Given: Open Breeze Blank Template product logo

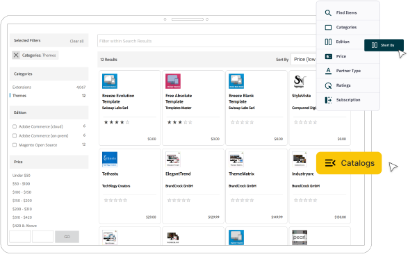Looking at the screenshot, I should pos(236,81).
